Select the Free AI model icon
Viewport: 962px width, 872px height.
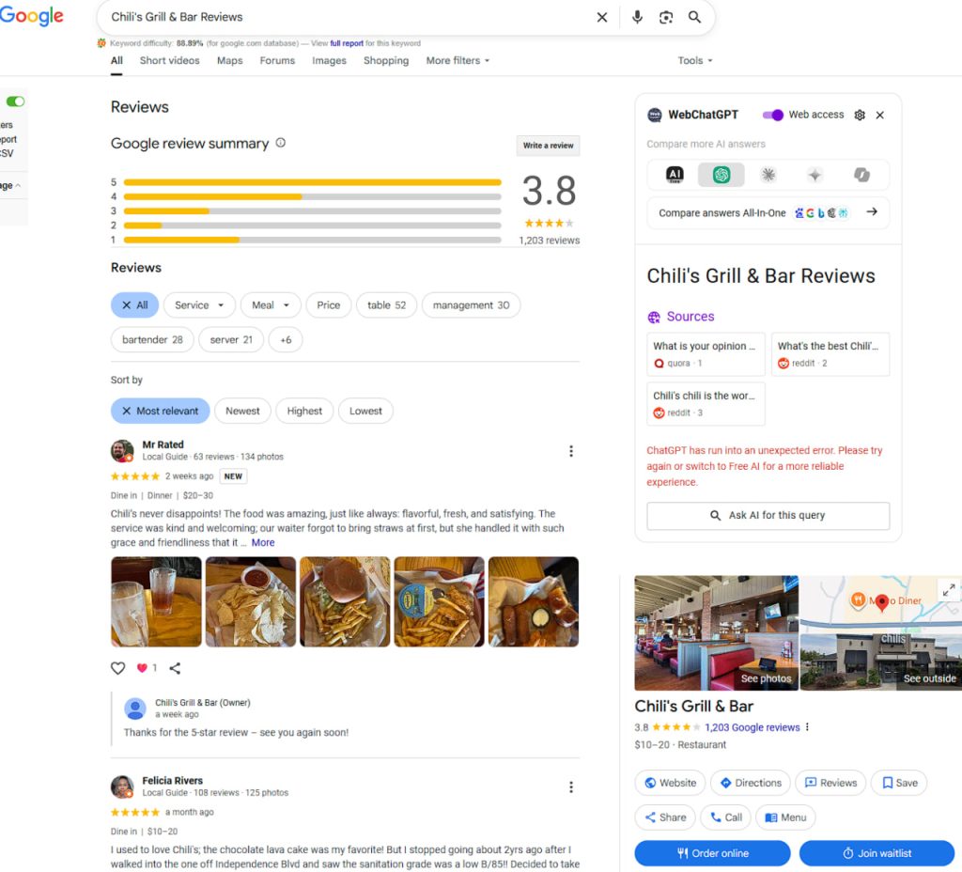click(675, 175)
